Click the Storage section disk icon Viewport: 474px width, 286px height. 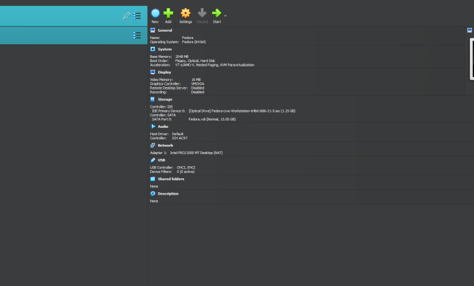(x=153, y=99)
